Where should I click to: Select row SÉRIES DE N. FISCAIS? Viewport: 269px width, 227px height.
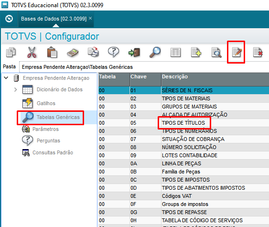tap(183, 90)
